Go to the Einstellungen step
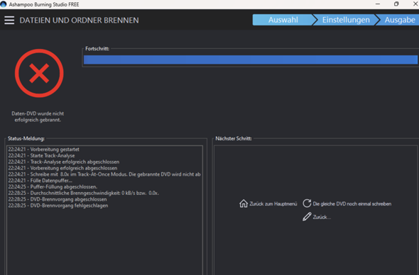The width and height of the screenshot is (419, 275). (x=346, y=20)
